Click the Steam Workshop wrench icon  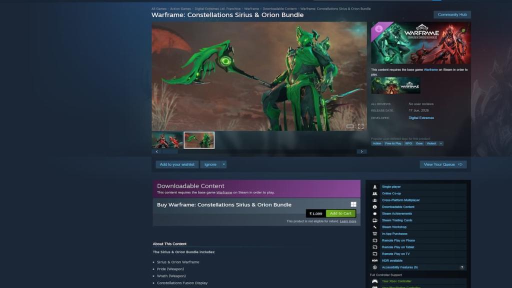[x=374, y=227]
